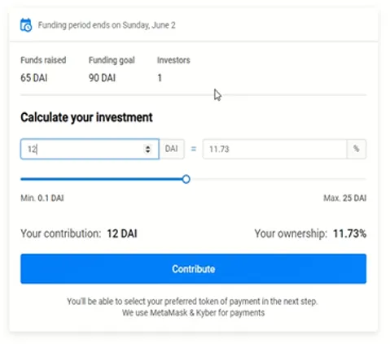The height and width of the screenshot is (344, 390).
Task: Click the Funds raised 65 DAI value
Action: (34, 78)
